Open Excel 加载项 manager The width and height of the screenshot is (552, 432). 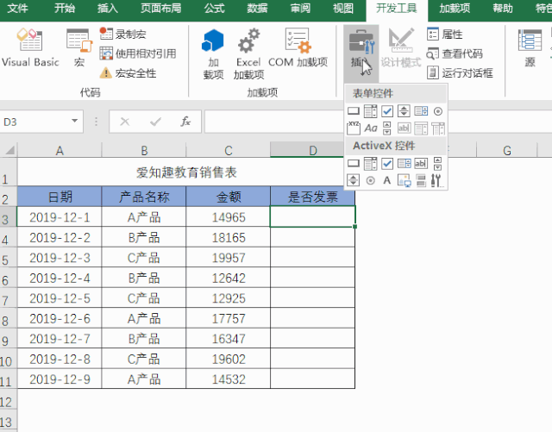pos(248,53)
